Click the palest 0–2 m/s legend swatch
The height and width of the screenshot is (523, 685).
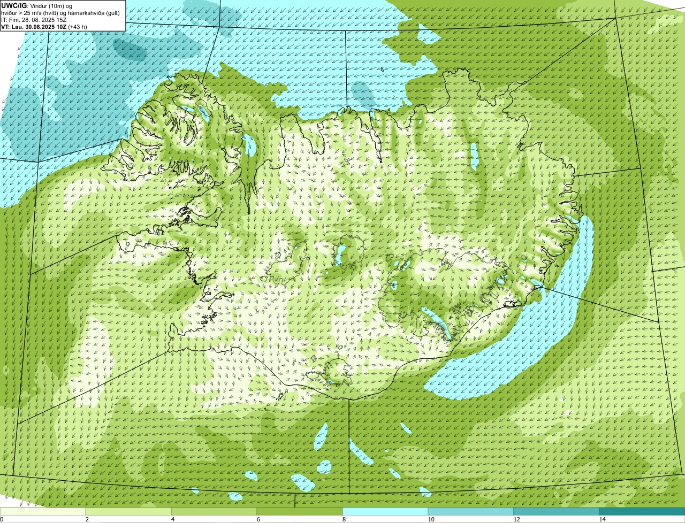coord(43,511)
